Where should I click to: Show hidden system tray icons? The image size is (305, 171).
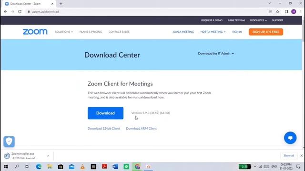point(255,167)
